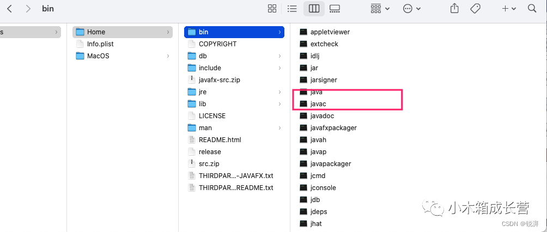
Task: Select the lib folder
Action: click(x=234, y=104)
